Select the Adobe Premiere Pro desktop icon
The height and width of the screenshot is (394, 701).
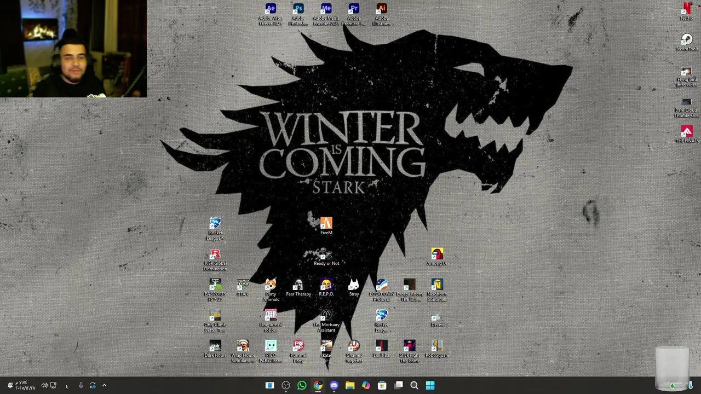(x=354, y=14)
